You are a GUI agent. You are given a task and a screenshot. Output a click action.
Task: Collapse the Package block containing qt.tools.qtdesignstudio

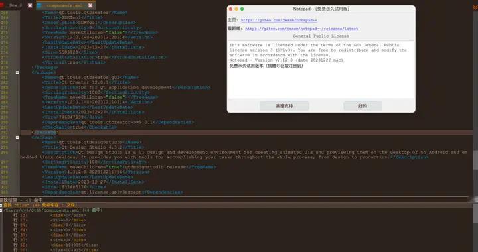[x=17, y=137]
